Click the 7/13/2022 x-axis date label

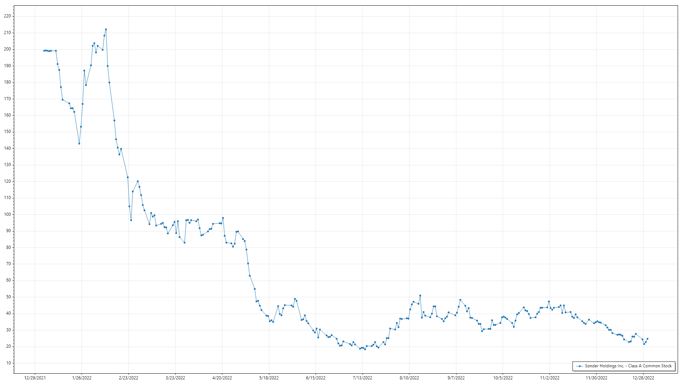pos(362,378)
